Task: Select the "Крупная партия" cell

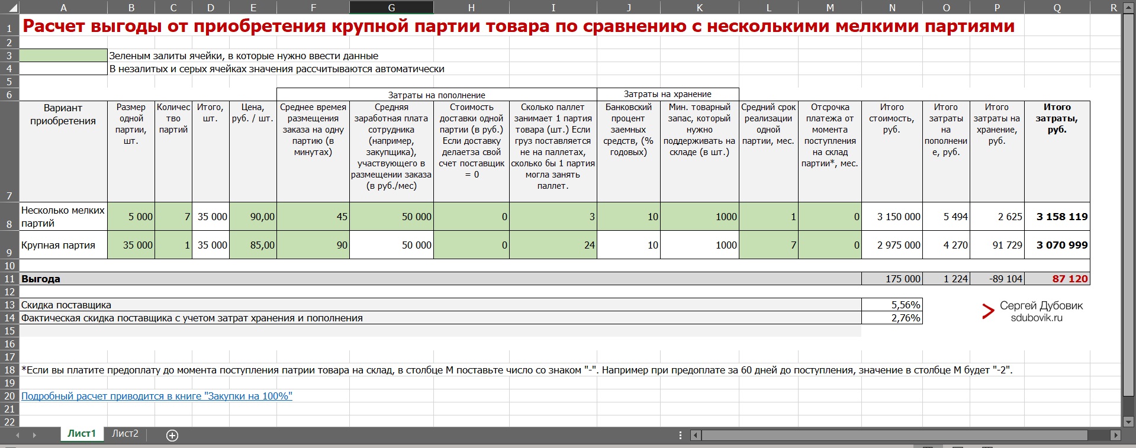Action: [63, 245]
